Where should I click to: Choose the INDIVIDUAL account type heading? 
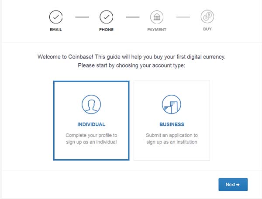(91, 124)
